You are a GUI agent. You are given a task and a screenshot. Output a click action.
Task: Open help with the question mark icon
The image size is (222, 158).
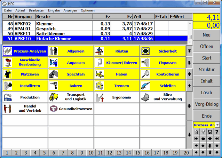(217, 132)
